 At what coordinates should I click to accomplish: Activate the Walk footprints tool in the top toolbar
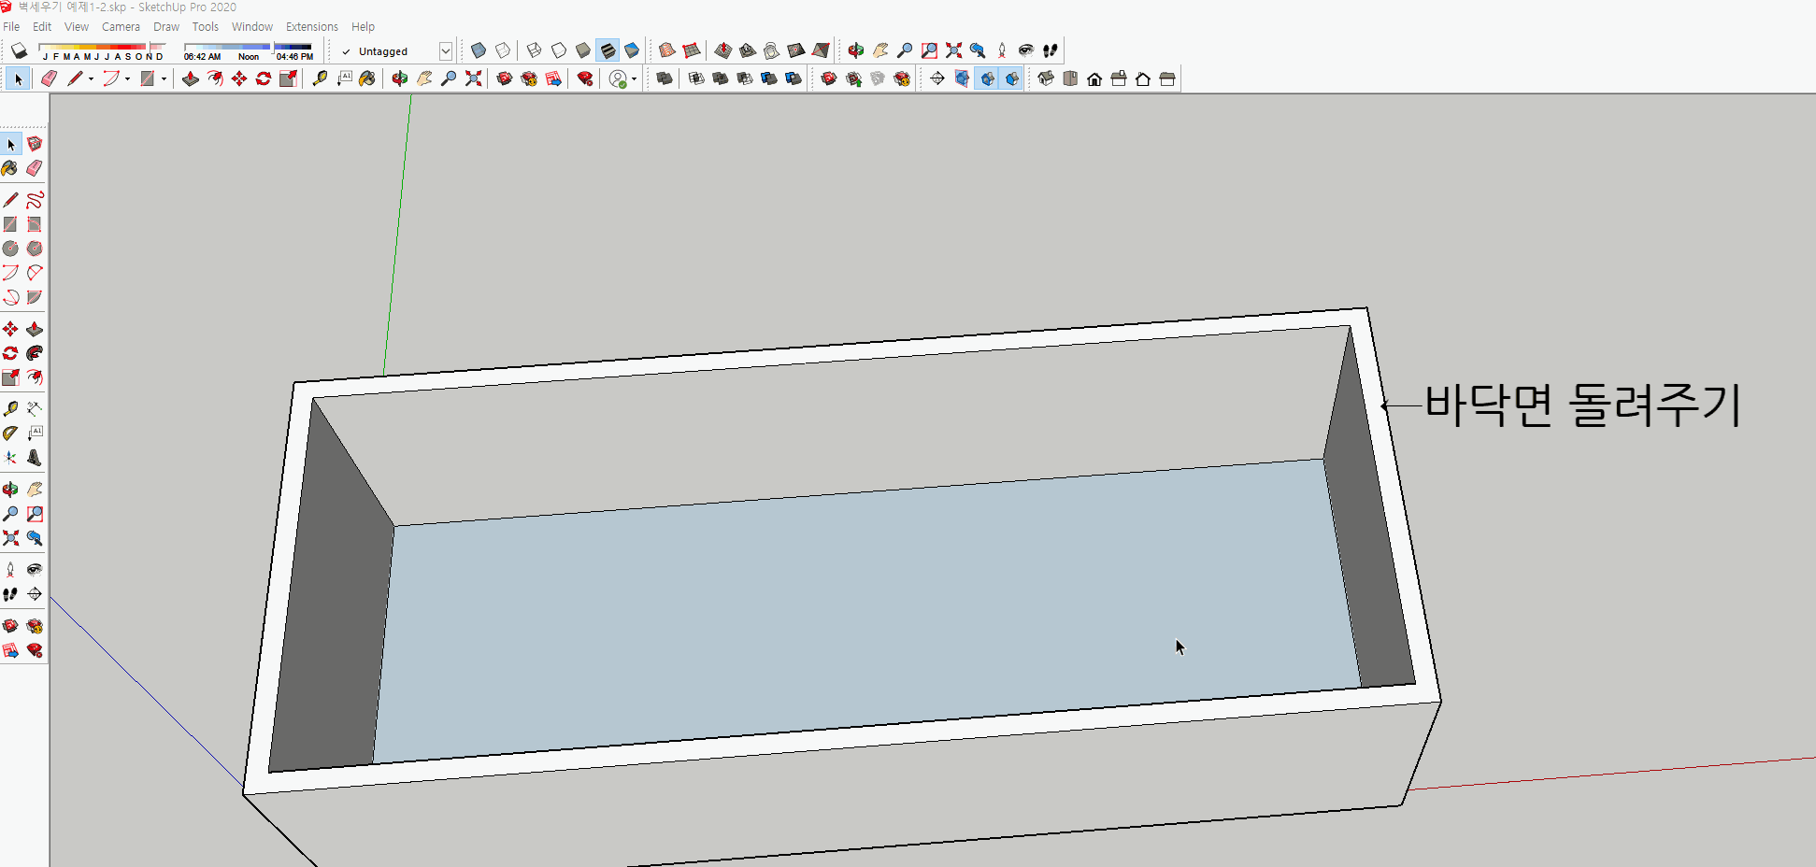pyautogui.click(x=1051, y=50)
